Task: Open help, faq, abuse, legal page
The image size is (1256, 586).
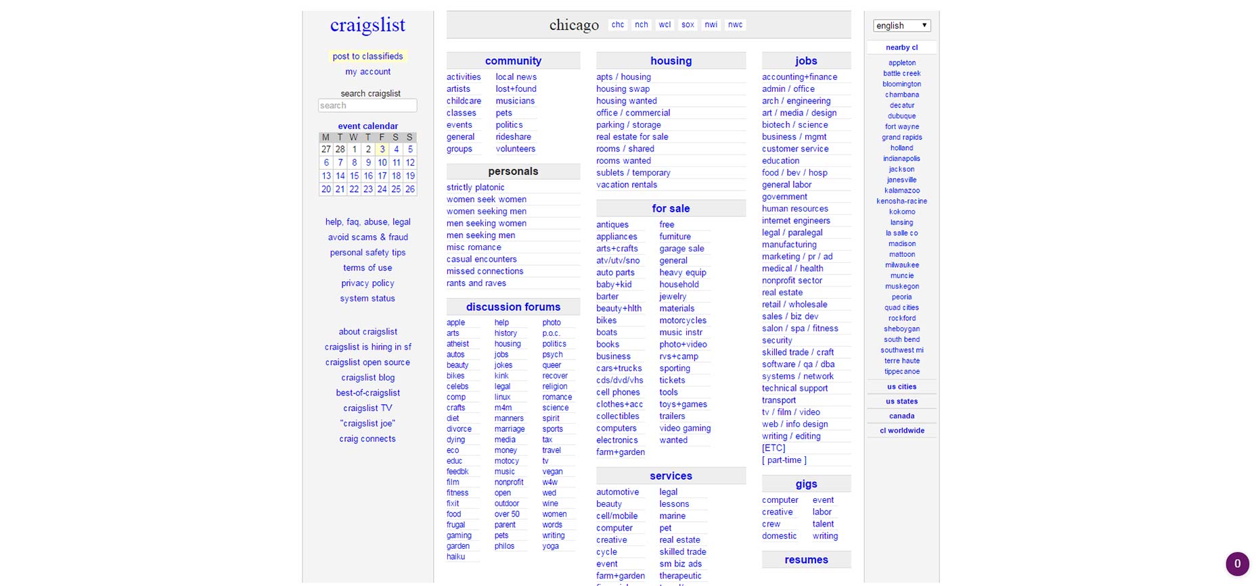Action: (367, 222)
